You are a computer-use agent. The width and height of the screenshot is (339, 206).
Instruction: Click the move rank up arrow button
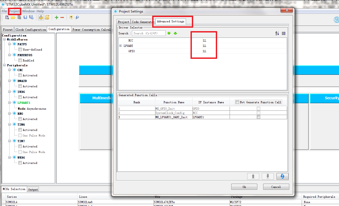[x=253, y=176]
